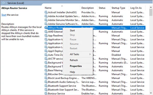Open Properties from the context menu
The width and height of the screenshot is (153, 95).
[76, 66]
